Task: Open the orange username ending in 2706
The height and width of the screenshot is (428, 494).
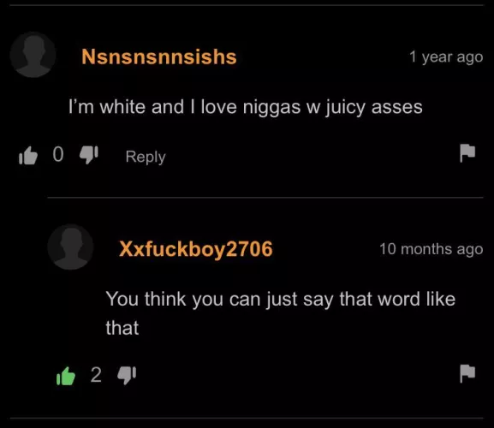Action: 196,249
